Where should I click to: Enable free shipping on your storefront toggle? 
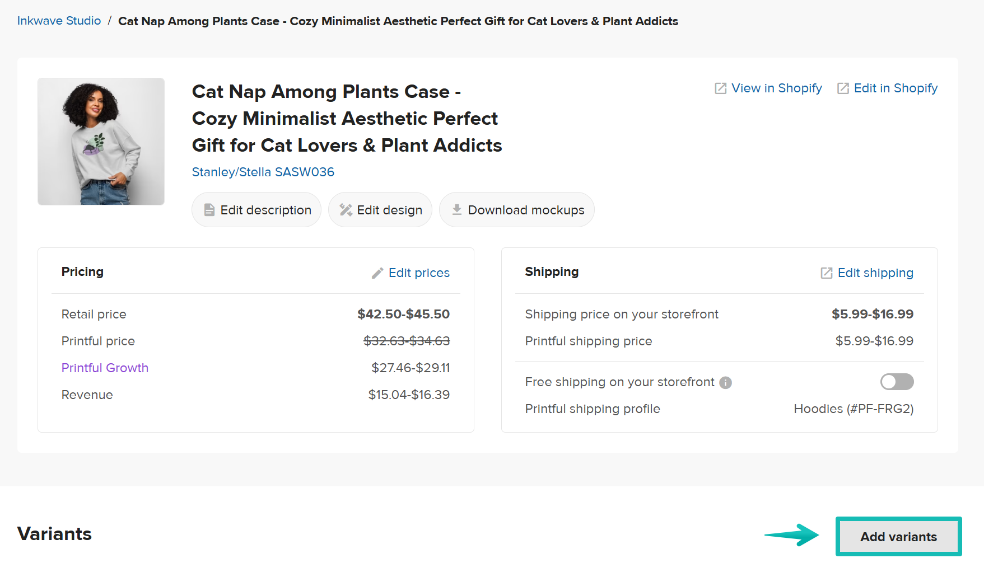897,382
